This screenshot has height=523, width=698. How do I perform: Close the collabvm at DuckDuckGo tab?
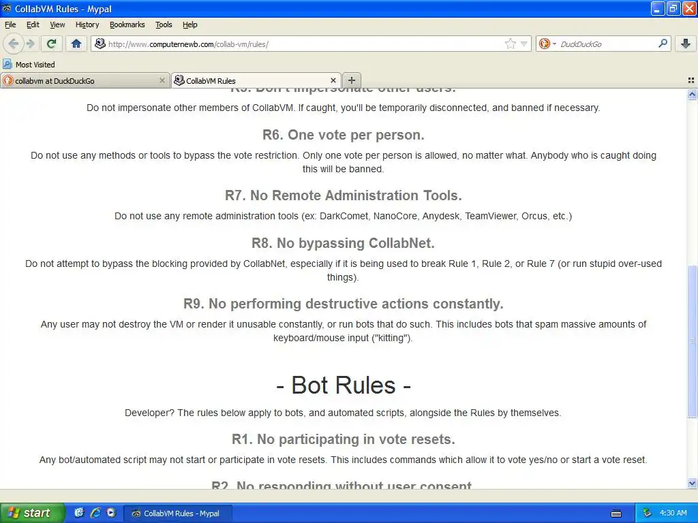[162, 80]
